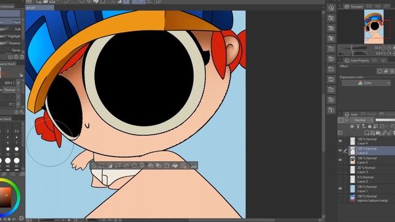
Task: Zoom out with Navigator minus button
Action: tap(383, 47)
